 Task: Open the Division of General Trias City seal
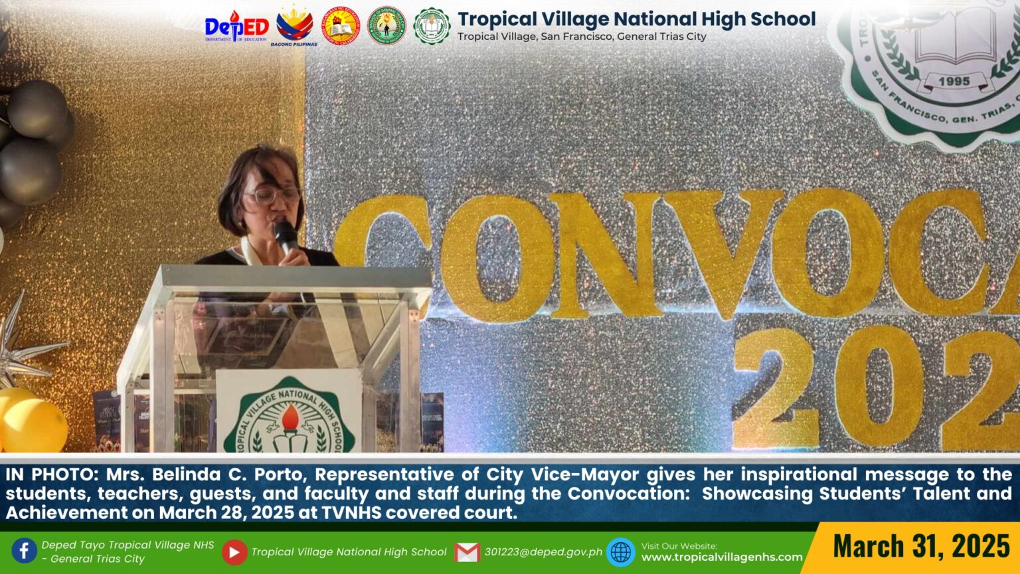(386, 27)
